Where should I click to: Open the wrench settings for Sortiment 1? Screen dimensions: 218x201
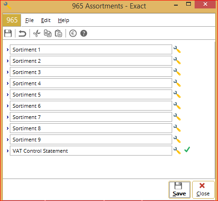click(177, 50)
